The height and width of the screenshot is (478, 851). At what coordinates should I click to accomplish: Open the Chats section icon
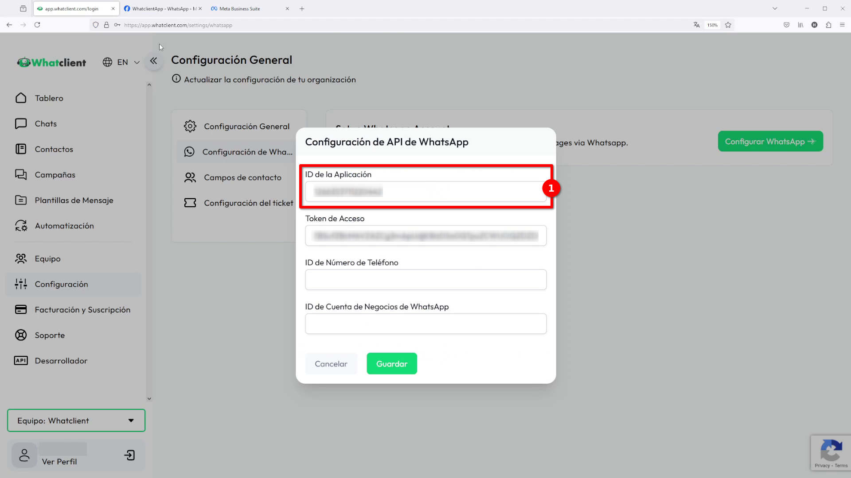21,124
